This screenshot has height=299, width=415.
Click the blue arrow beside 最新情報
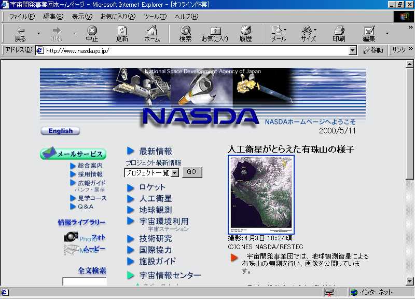pyautogui.click(x=131, y=151)
